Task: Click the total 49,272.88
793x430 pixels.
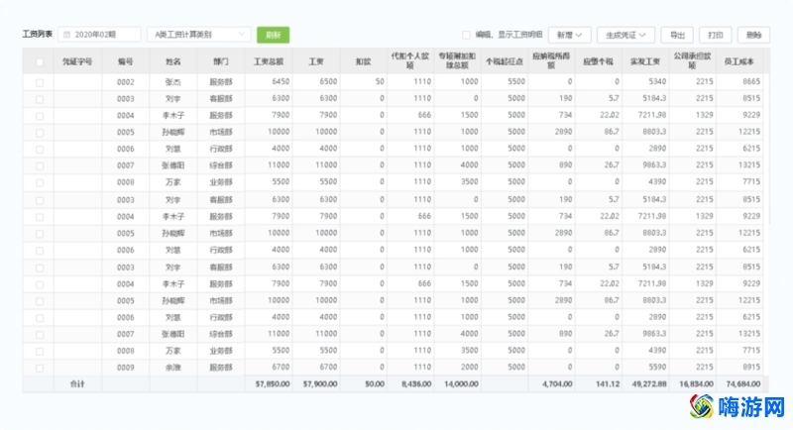Action: point(649,384)
